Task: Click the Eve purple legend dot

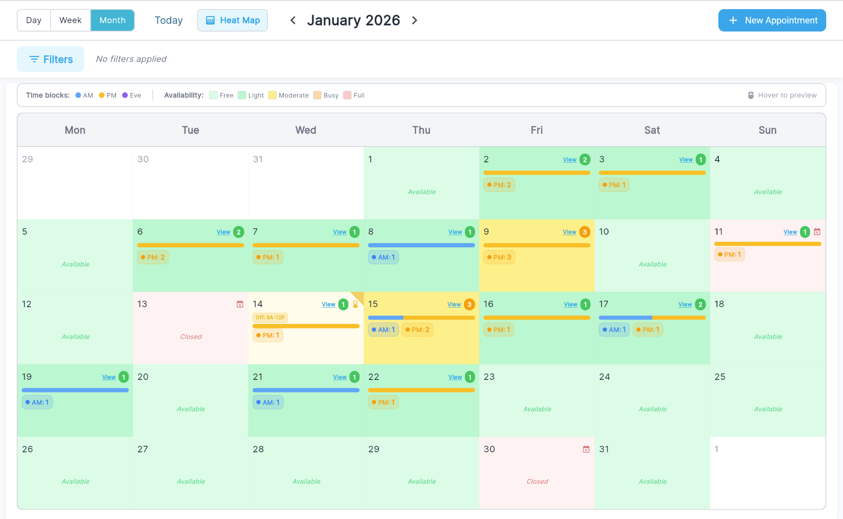Action: click(125, 95)
